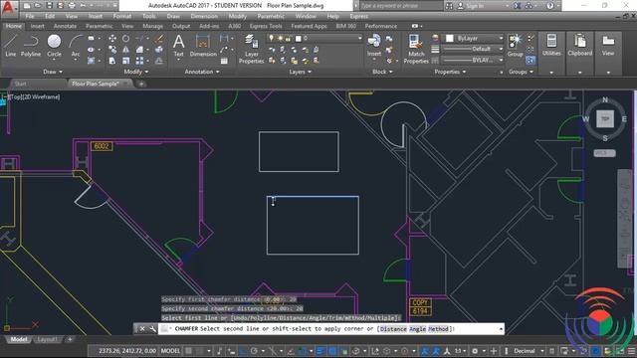The image size is (637, 358).
Task: Open the Format menu
Action: pyautogui.click(x=121, y=16)
